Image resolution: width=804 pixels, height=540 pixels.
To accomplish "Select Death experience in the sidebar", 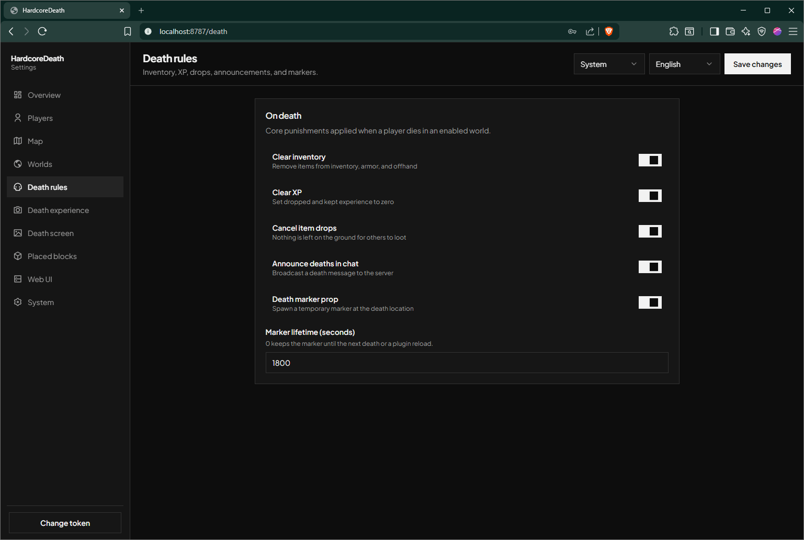I will tap(65, 210).
